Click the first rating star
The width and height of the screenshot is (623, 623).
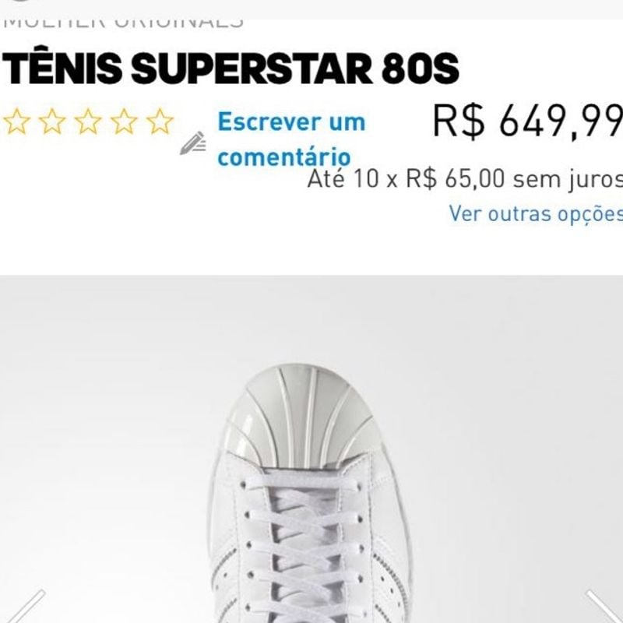[x=16, y=121]
